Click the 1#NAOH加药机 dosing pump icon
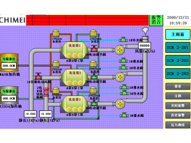Screen dimensions: 191x143 coord(56,34)
